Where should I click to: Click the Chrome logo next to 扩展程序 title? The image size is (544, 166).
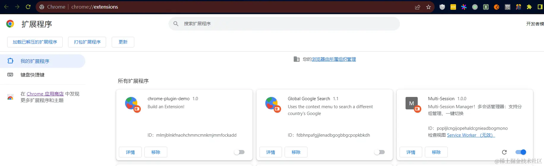tap(10, 24)
